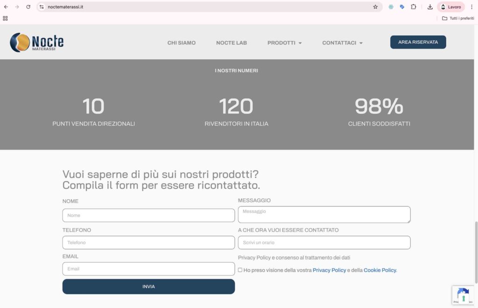
Task: Open the apps grid in bookmarks bar
Action: pos(5,18)
